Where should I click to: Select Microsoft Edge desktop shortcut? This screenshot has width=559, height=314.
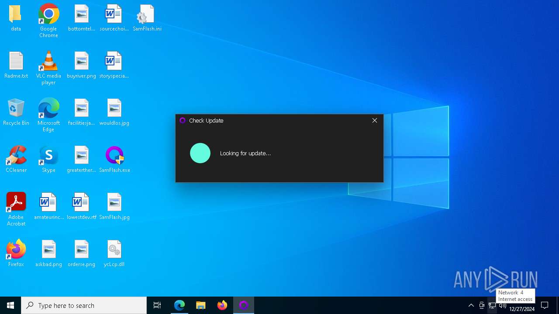tap(48, 115)
